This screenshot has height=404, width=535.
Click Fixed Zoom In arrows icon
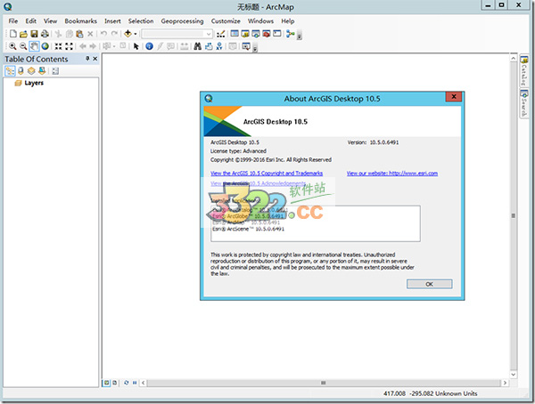58,46
